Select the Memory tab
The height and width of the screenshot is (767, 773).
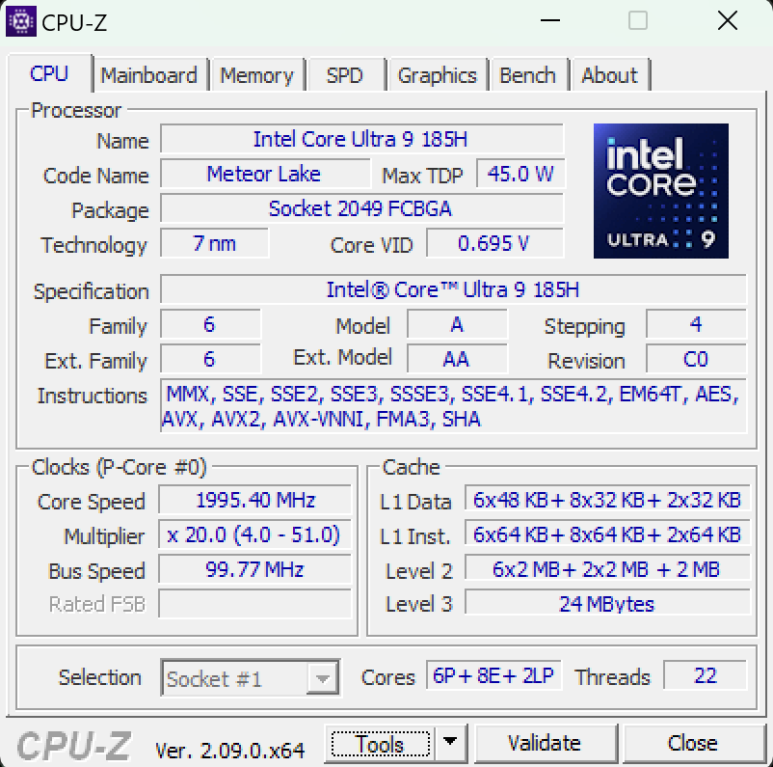point(257,74)
